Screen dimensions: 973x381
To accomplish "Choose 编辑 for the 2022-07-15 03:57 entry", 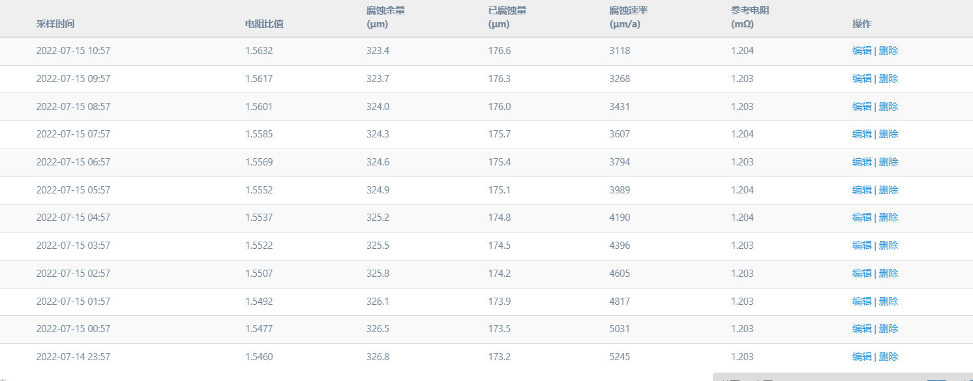I will coord(861,246).
